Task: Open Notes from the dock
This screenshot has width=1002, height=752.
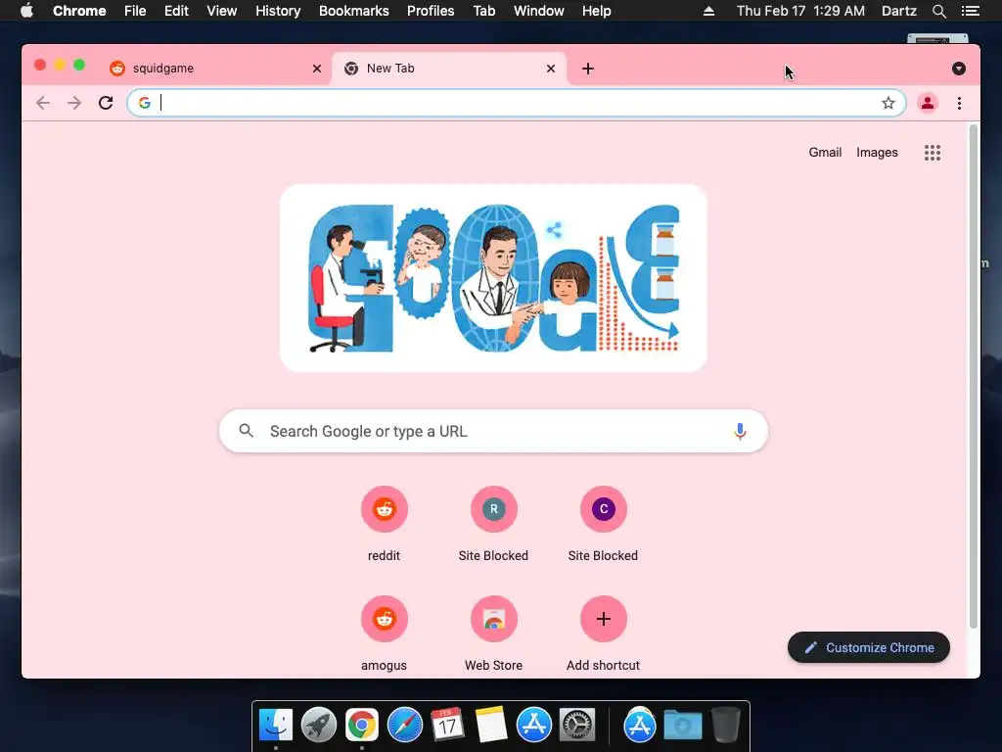Action: [491, 726]
